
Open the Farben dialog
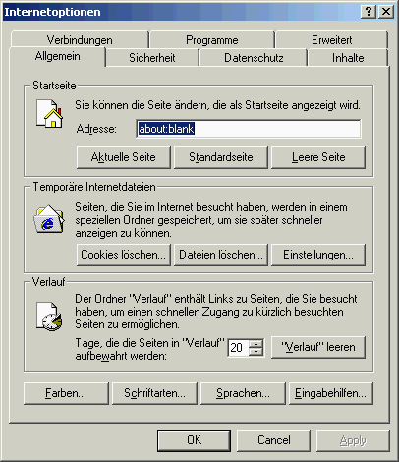tap(66, 393)
